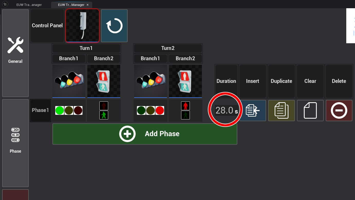The height and width of the screenshot is (200, 355).
Task: Click the refresh arrow icon button
Action: (x=114, y=26)
